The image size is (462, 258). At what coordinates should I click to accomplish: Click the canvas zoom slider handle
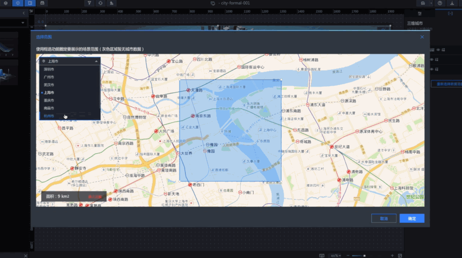point(365,256)
